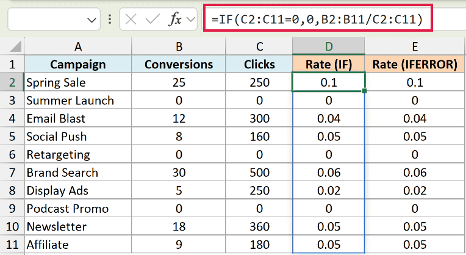466x255 pixels.
Task: Select the Spring Sale cell
Action: point(78,82)
